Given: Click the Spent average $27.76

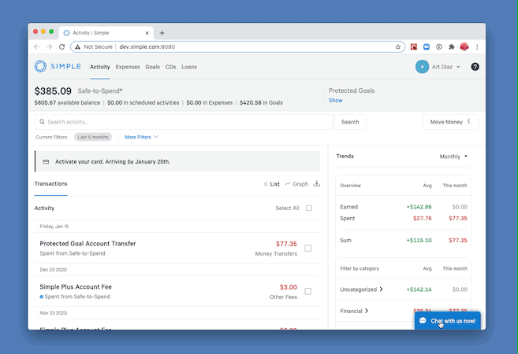Looking at the screenshot, I should 422,218.
